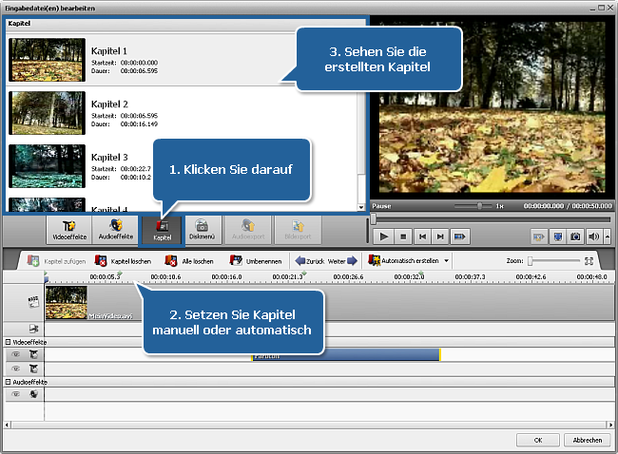This screenshot has height=454, width=618.
Task: Open the Diskmenü button
Action: (202, 230)
